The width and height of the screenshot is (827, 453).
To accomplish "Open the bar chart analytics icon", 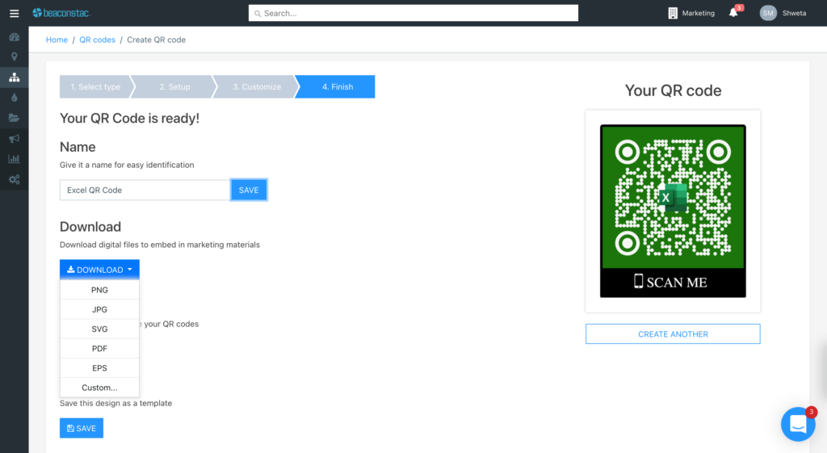I will (x=14, y=159).
